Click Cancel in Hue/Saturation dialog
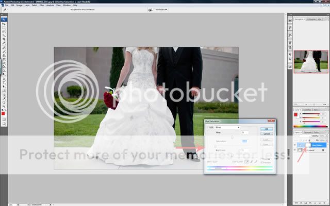Image resolution: width=330 pixels, height=206 pixels. [x=267, y=134]
